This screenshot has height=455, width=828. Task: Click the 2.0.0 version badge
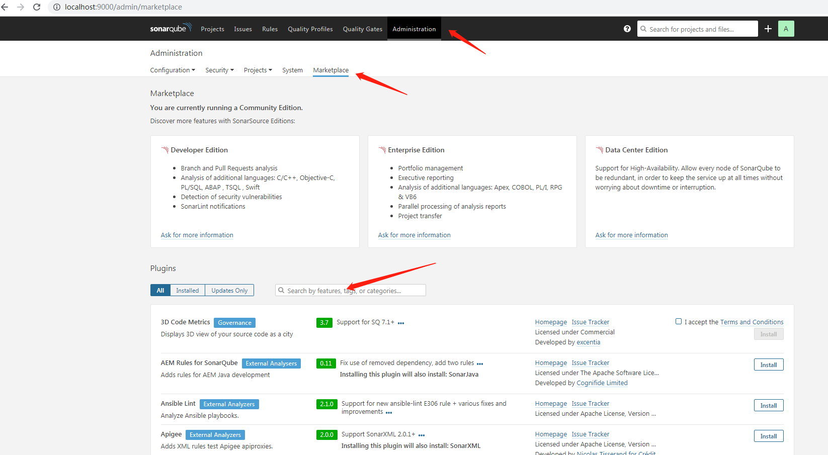pyautogui.click(x=326, y=434)
